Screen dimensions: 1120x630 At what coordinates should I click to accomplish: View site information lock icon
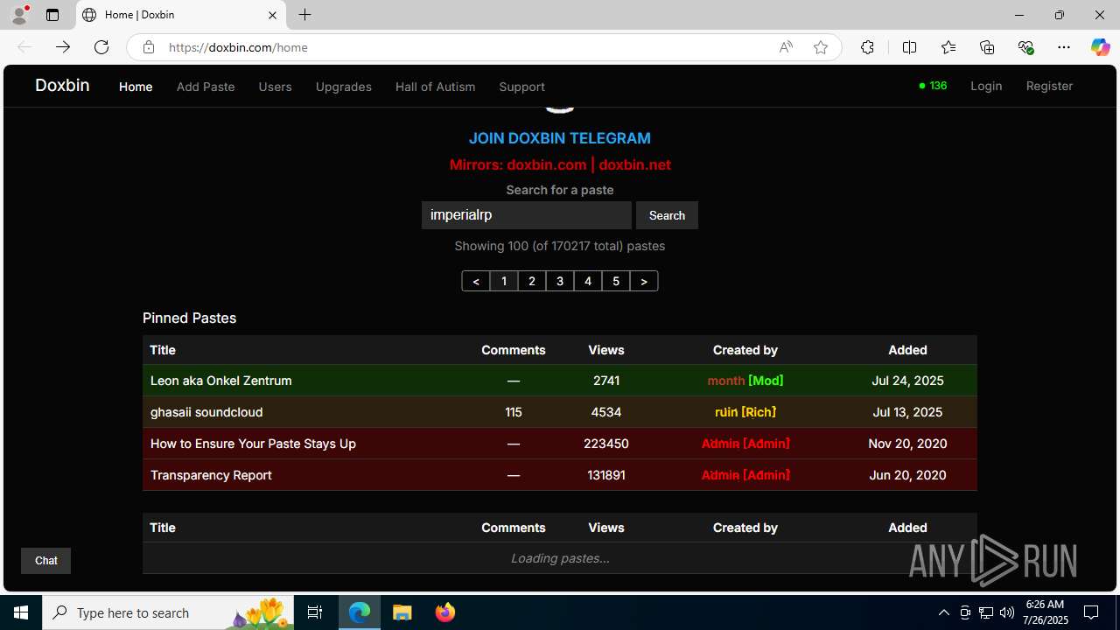click(x=149, y=47)
